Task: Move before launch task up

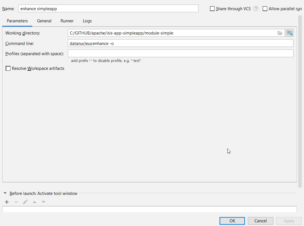Action: click(34, 202)
